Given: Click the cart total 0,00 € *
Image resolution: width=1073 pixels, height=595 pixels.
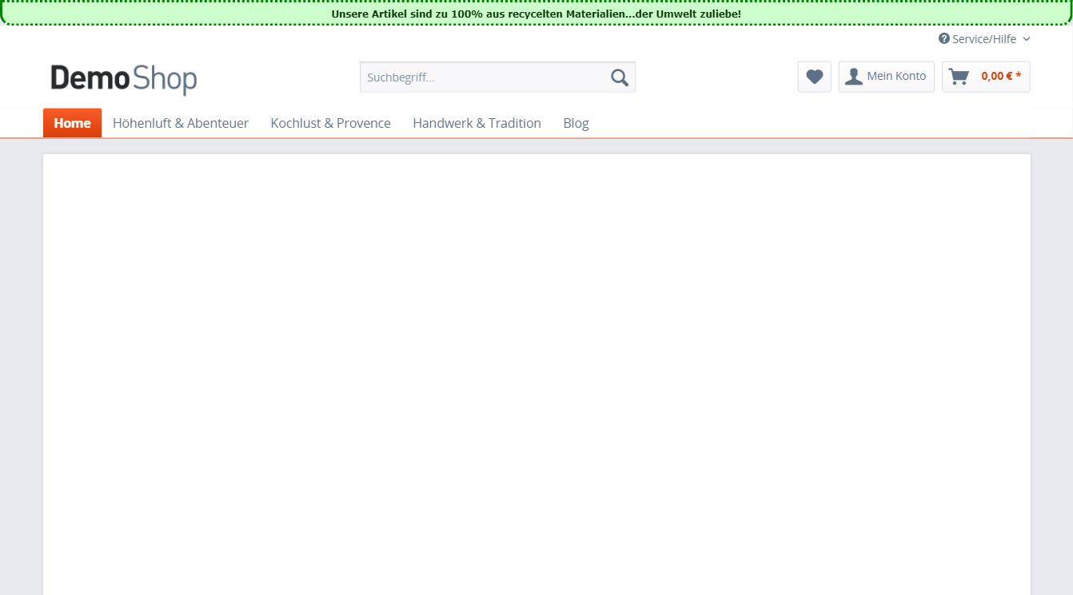Looking at the screenshot, I should [1001, 77].
